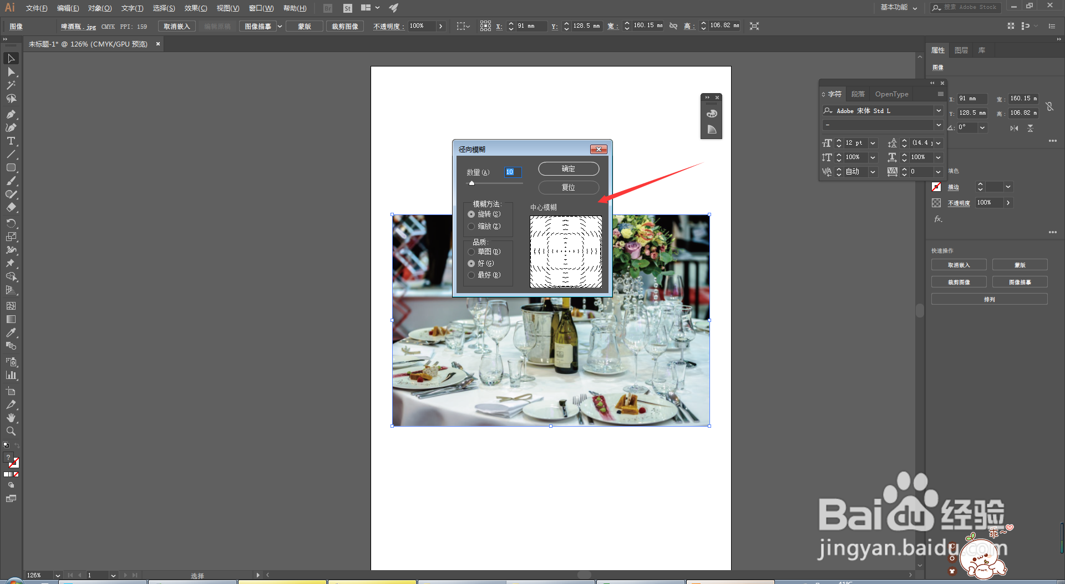1065x584 pixels.
Task: Click 排列 button in quick actions
Action: 989,299
